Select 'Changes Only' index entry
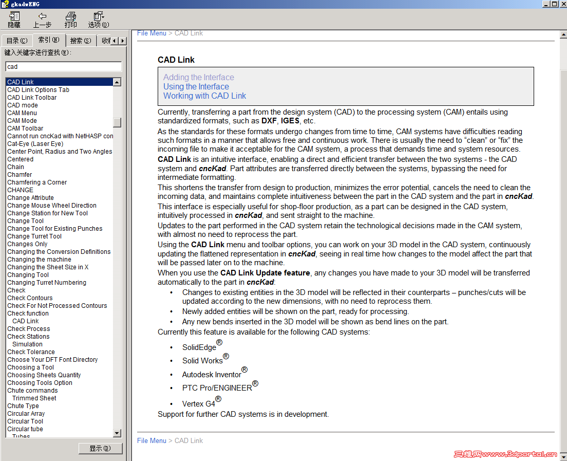 (27, 244)
